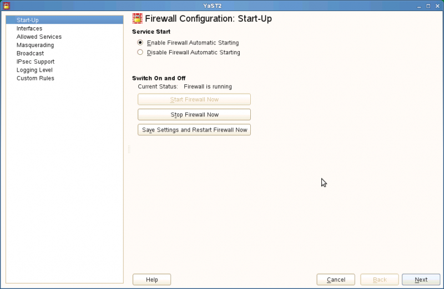Click the YaST2 title bar app icon

pos(6,6)
